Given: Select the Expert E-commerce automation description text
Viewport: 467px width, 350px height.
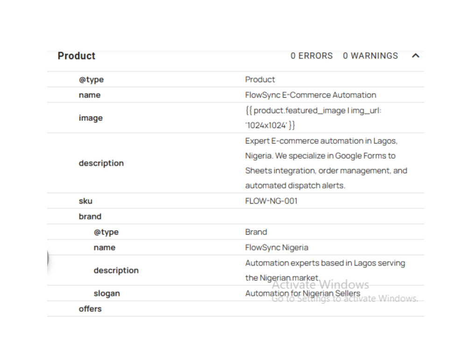Looking at the screenshot, I should pyautogui.click(x=326, y=163).
